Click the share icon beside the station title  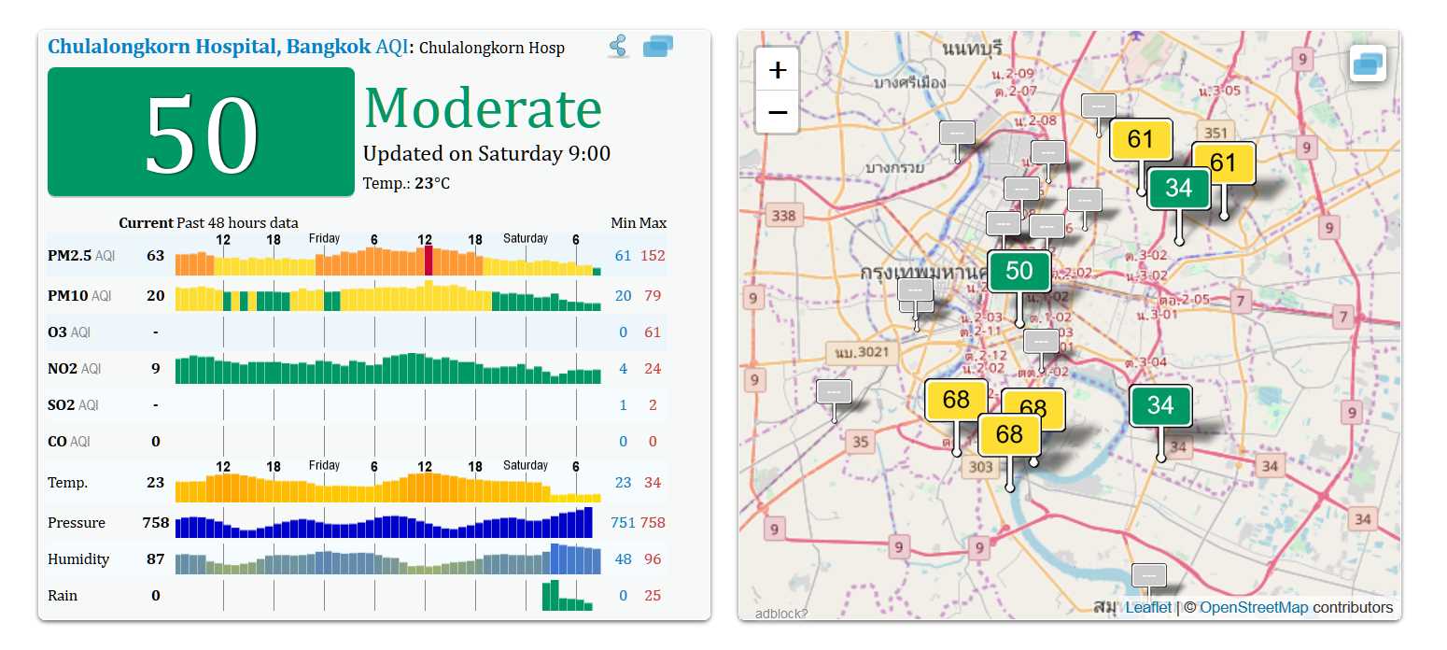click(x=618, y=46)
